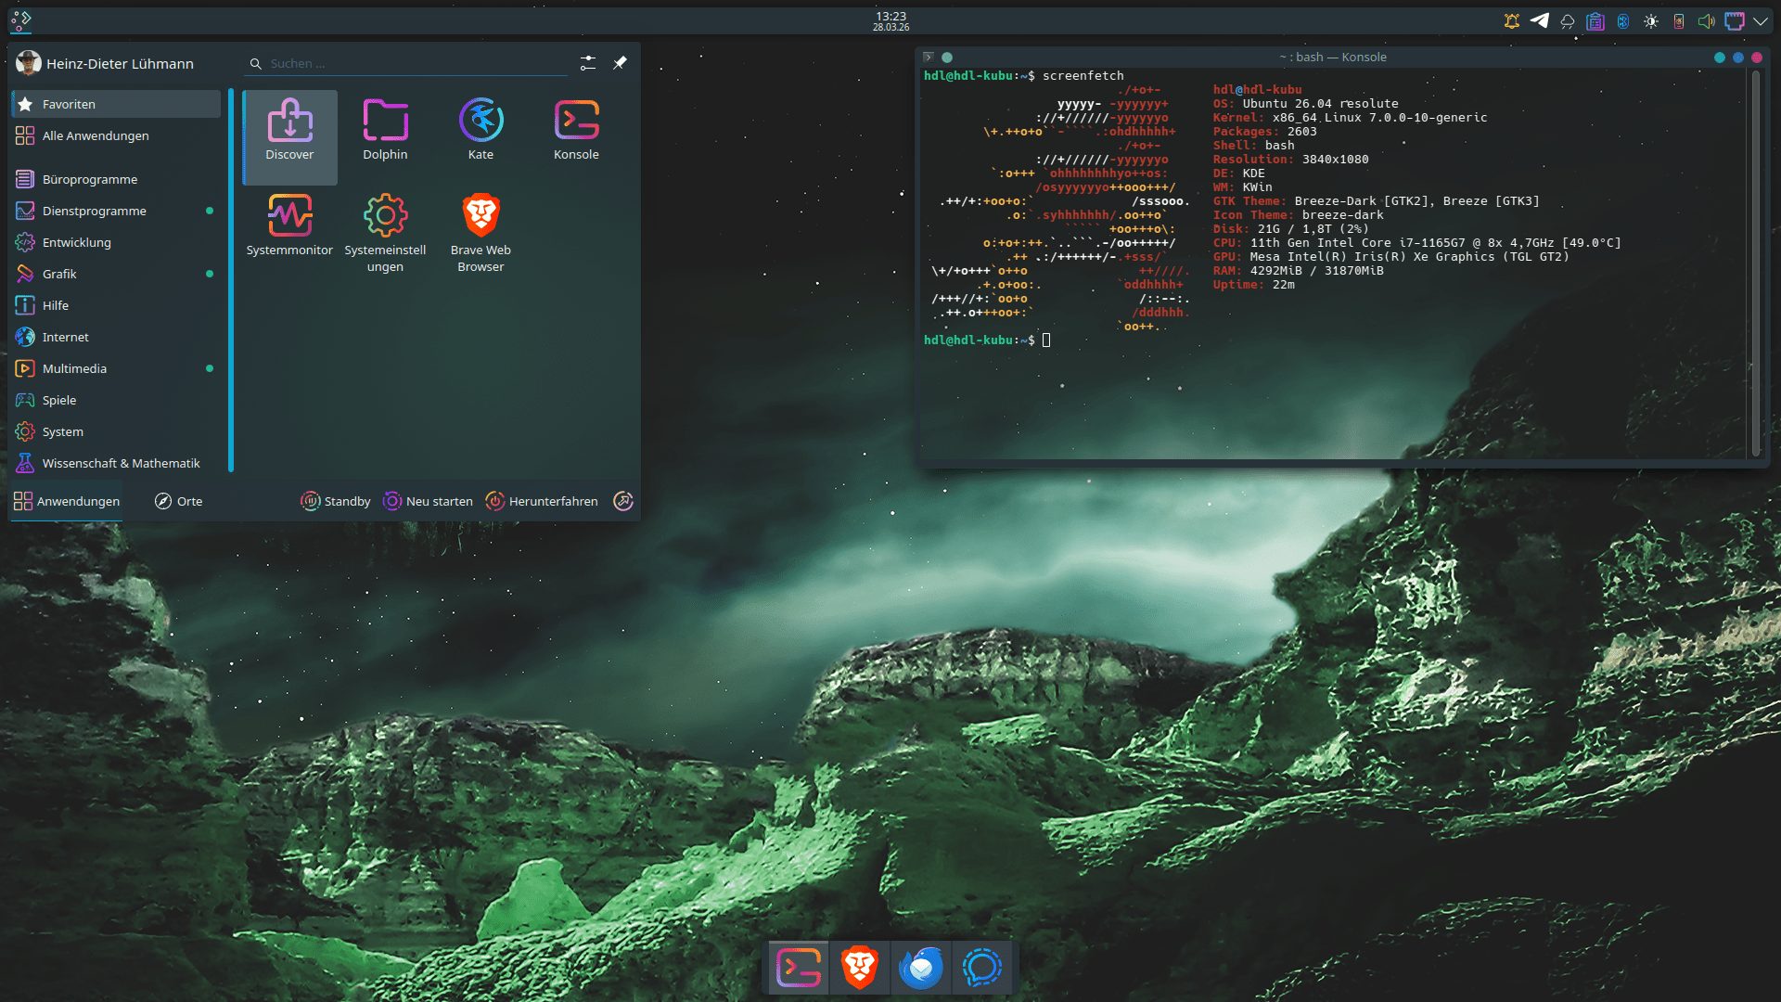Open more session options button
The image size is (1781, 1002).
pos(623,501)
